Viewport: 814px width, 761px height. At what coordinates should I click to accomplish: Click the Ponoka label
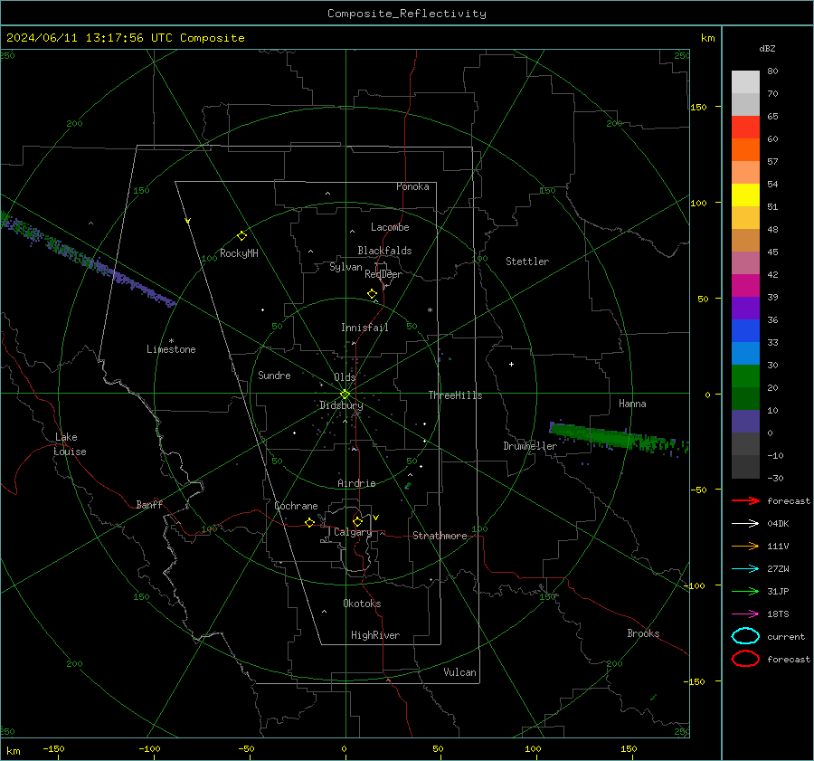click(412, 186)
